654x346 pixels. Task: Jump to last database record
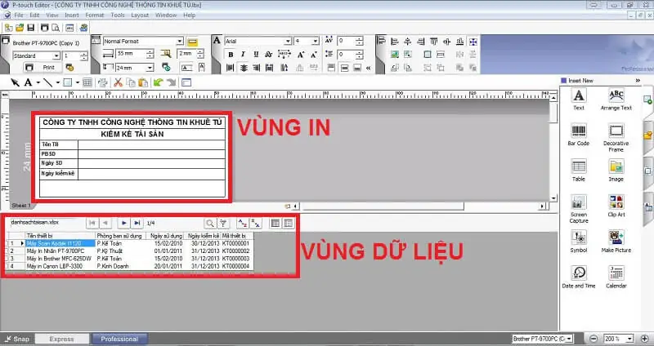137,223
